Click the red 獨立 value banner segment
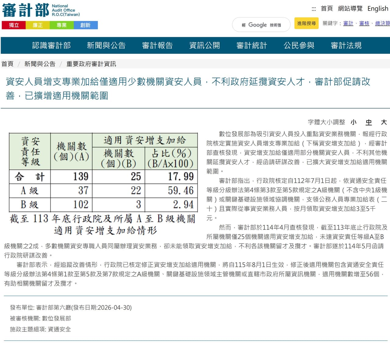This screenshot has height=343, width=390. point(14,25)
